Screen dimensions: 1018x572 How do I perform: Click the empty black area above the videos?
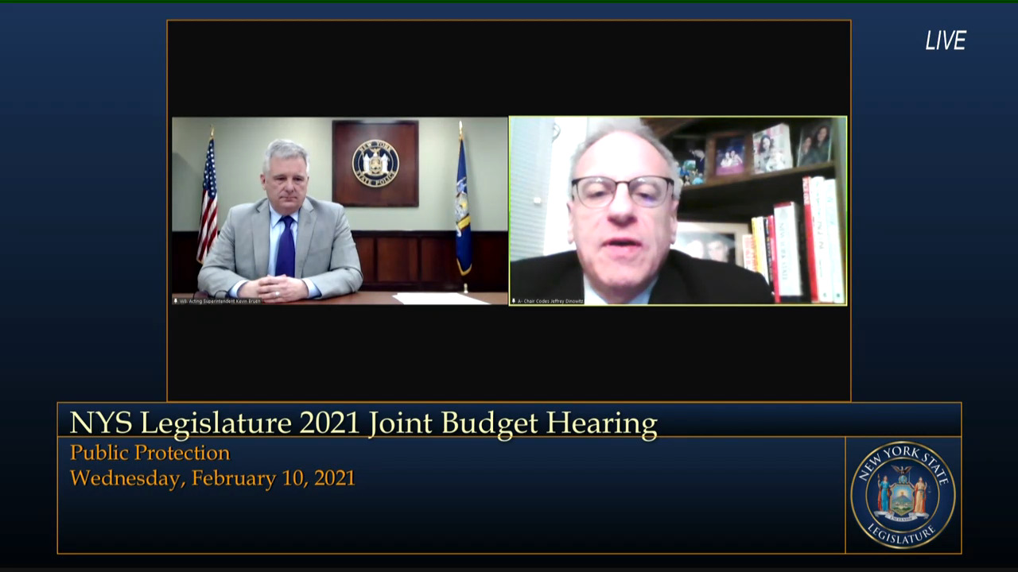click(509, 68)
